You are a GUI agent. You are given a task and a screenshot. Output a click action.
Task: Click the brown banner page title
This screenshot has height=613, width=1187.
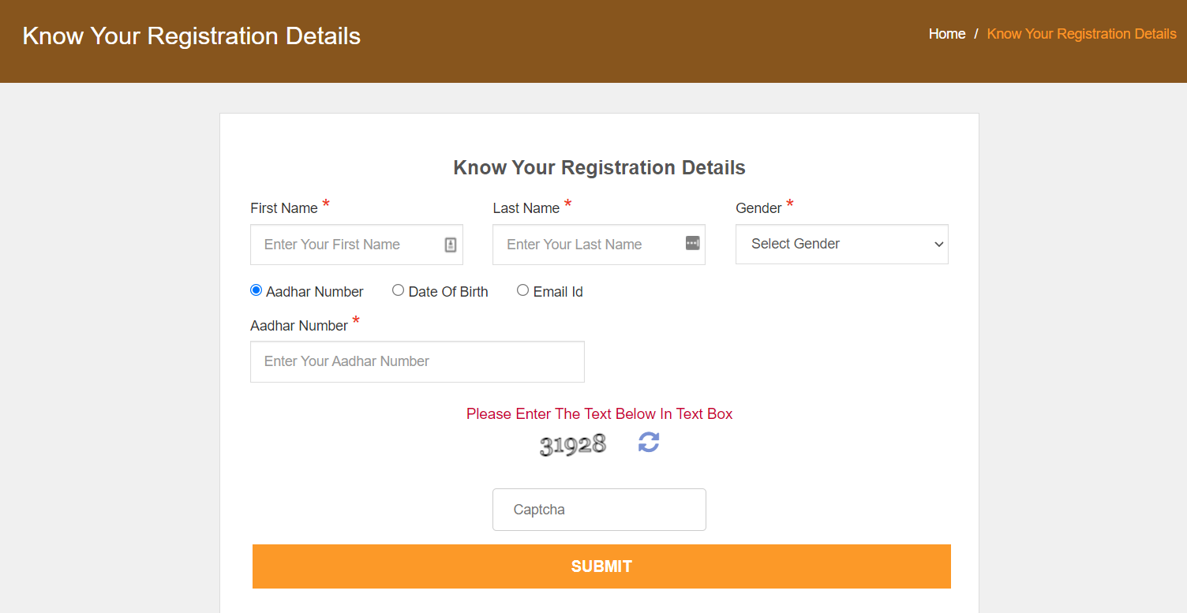click(192, 36)
